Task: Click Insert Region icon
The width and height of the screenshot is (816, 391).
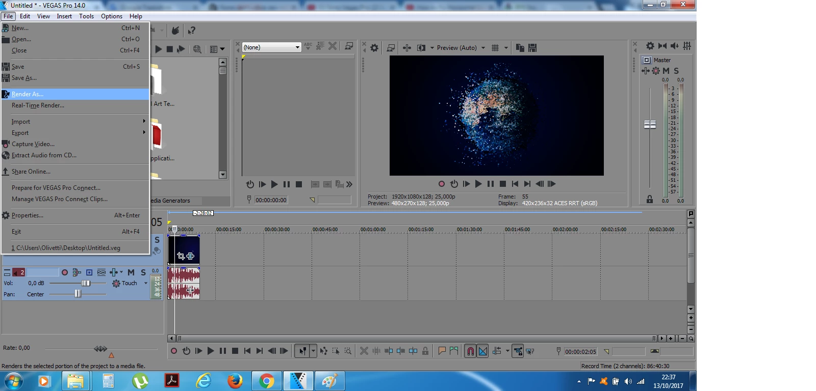Action: coord(454,351)
